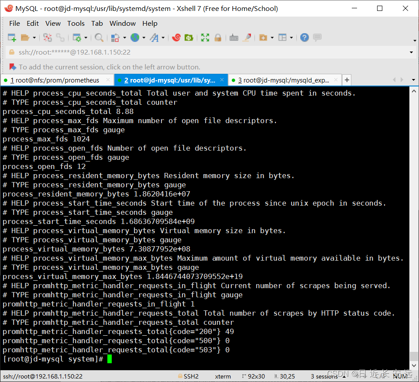Expand the globe encoding dropdown arrow
This screenshot has width=419, height=382.
[x=144, y=38]
